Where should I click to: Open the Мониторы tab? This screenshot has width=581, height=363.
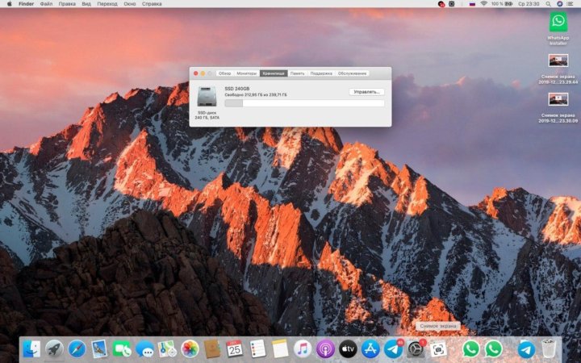[247, 73]
